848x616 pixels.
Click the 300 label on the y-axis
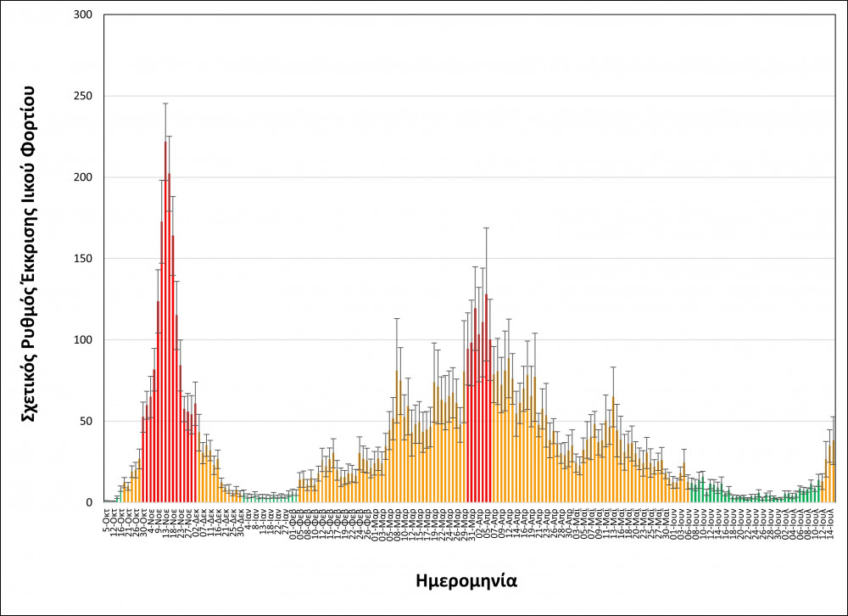coord(81,15)
